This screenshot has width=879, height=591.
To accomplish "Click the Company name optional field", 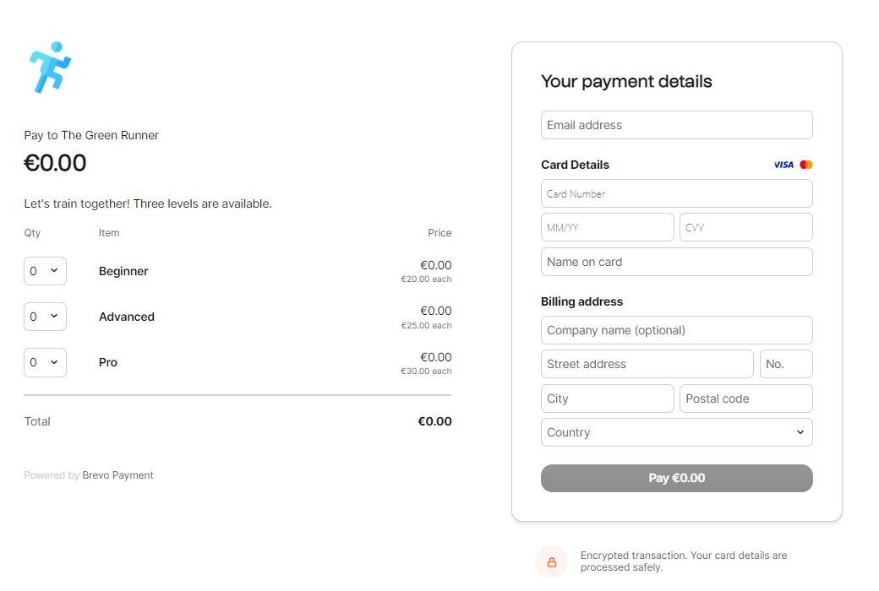I will tap(676, 330).
